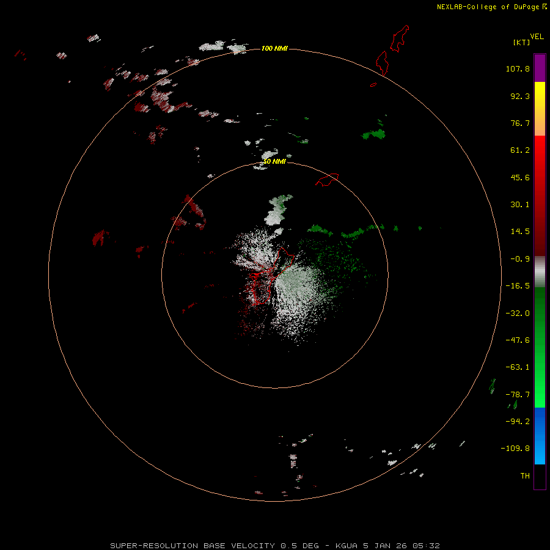Click the 107.8 velocity scale value
550x550 pixels.
(x=518, y=68)
